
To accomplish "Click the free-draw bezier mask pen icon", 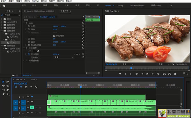I will coord(38,51).
